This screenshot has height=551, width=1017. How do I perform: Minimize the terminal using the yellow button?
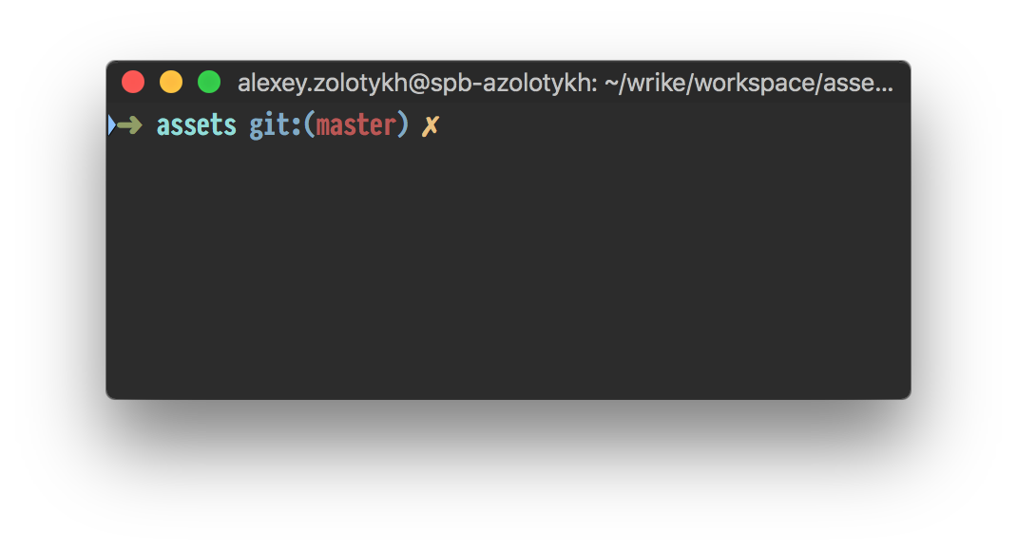[171, 83]
